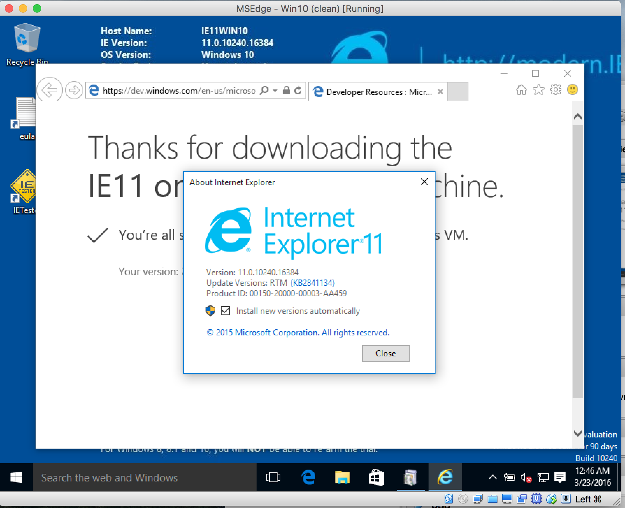Open the eula desktop shortcut
The width and height of the screenshot is (625, 508).
[x=24, y=119]
